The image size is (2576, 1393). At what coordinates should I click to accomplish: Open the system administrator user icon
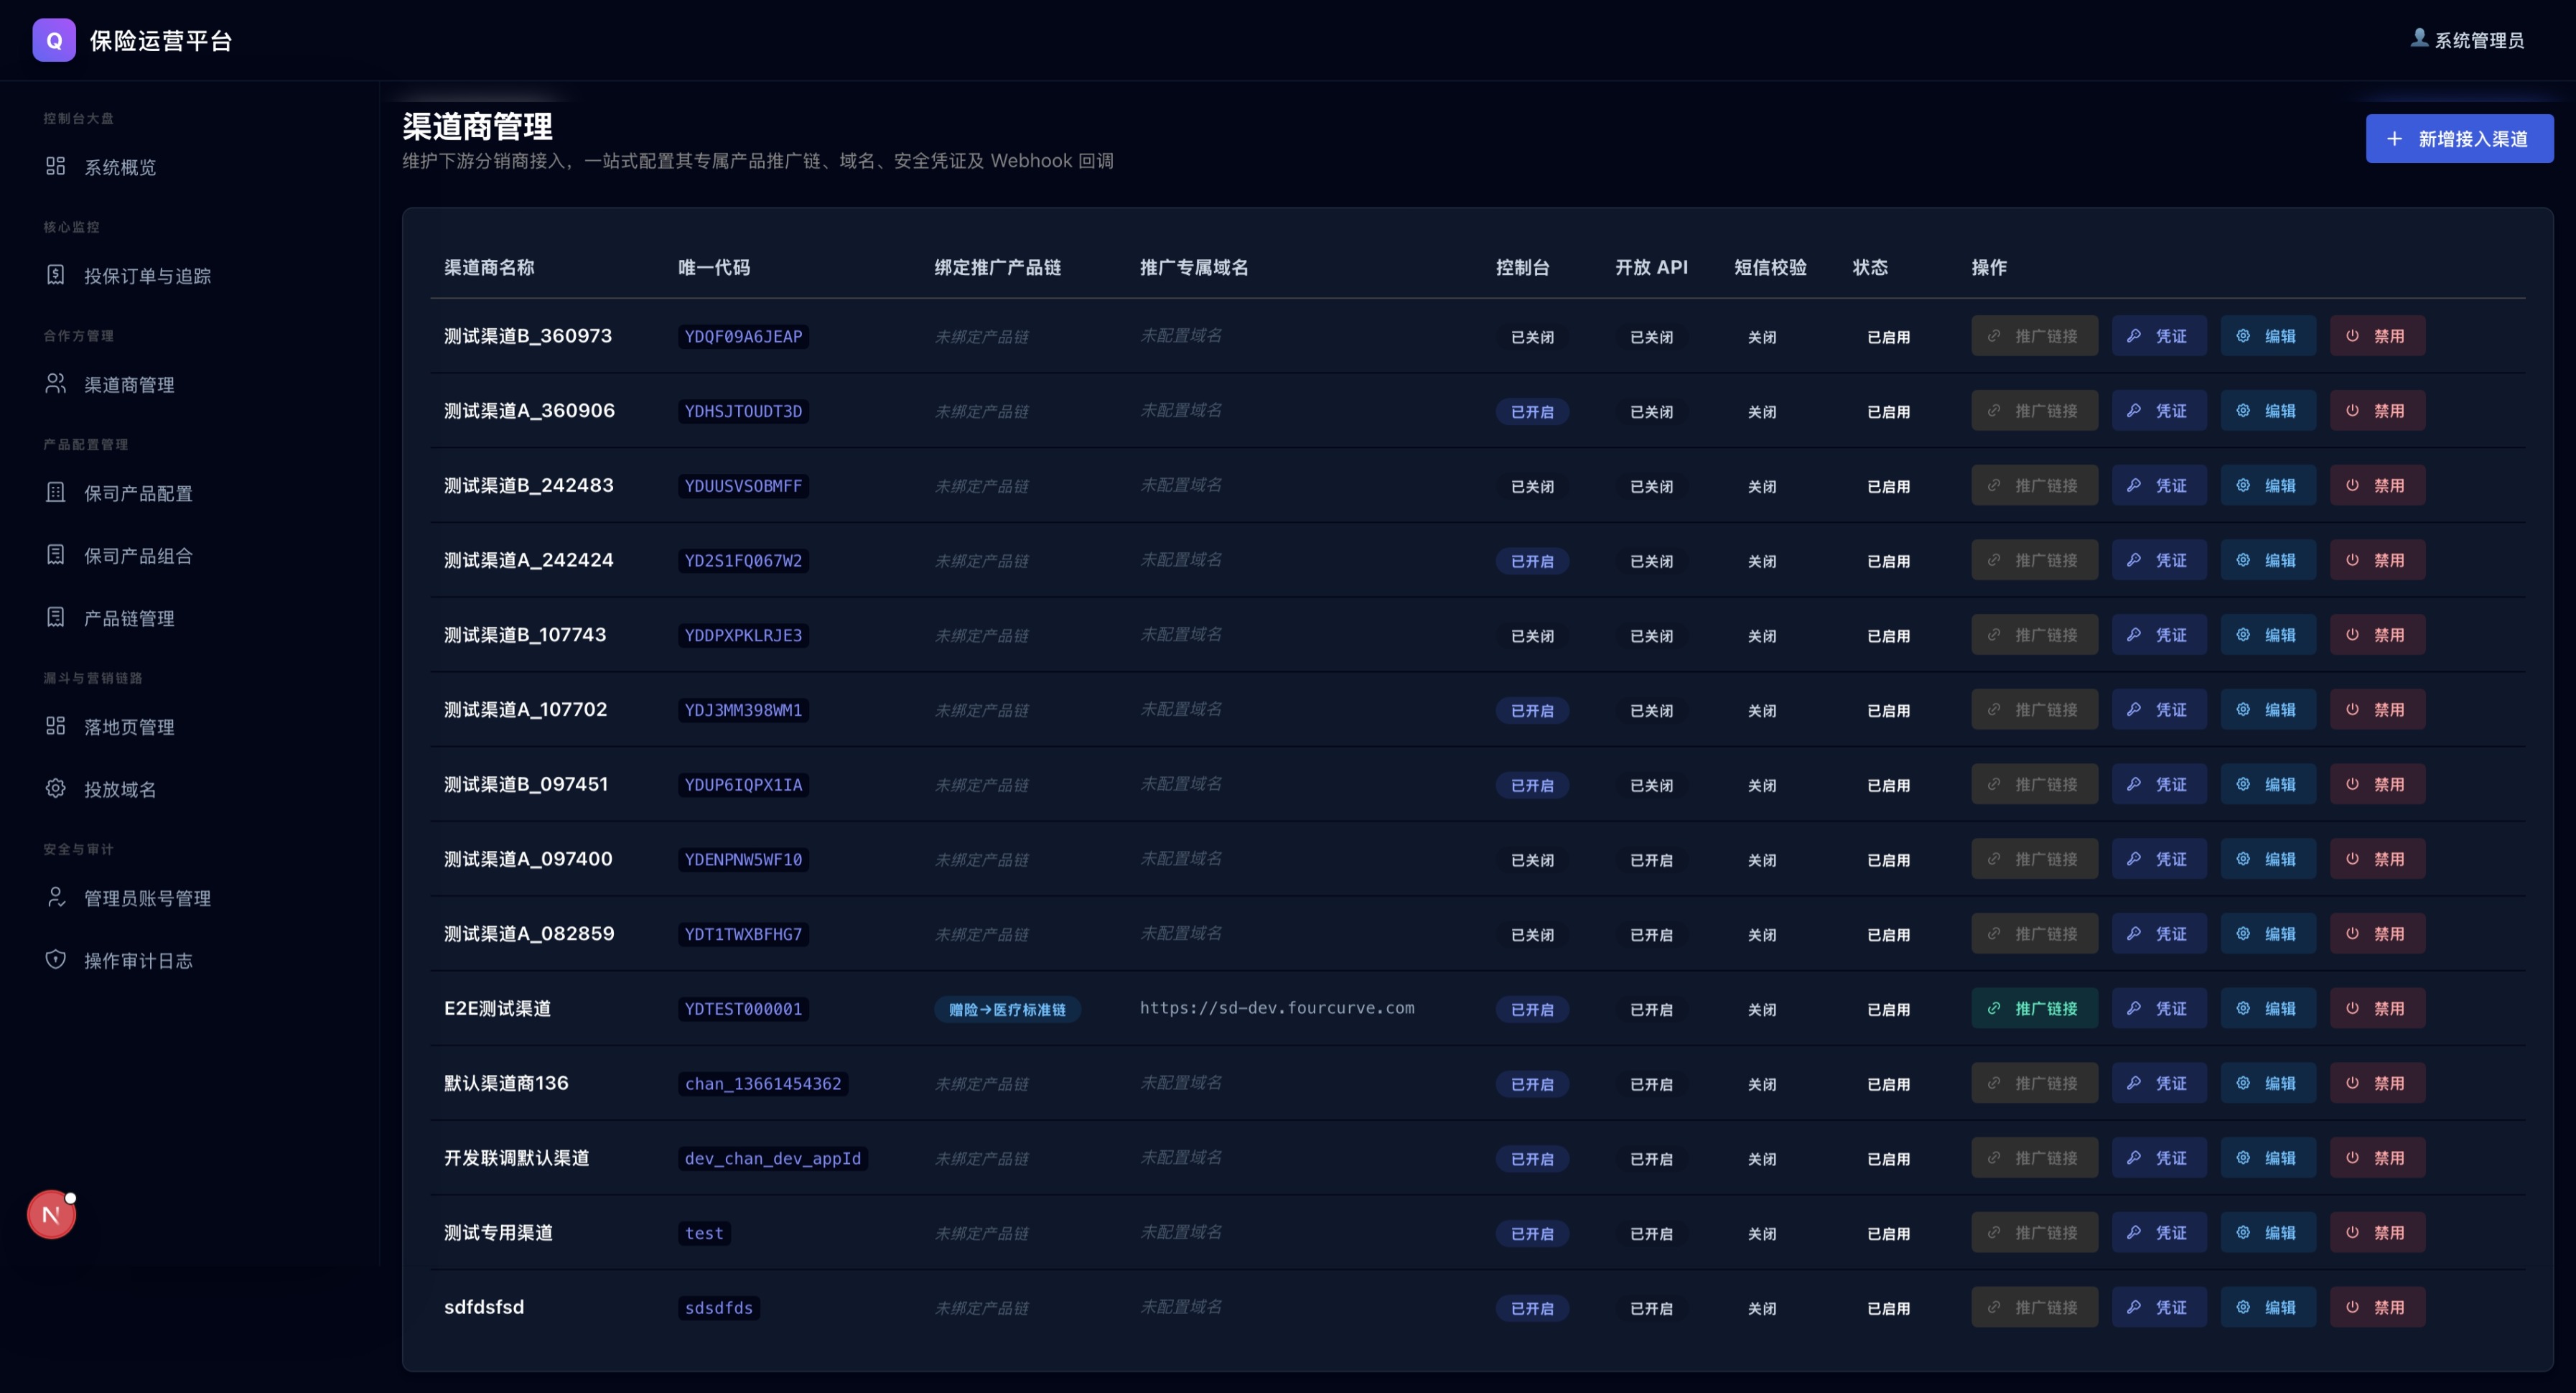click(x=2419, y=38)
